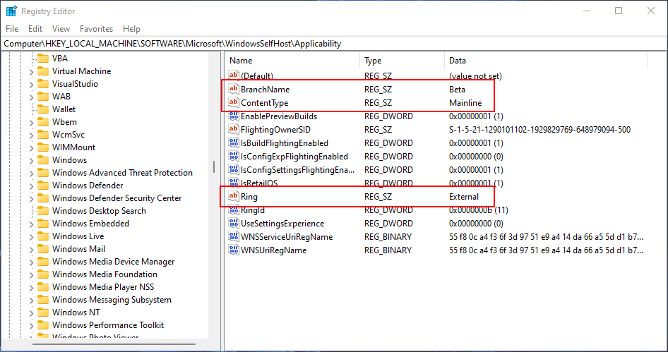Click the registry path address bar
Image resolution: width=668 pixels, height=352 pixels.
pyautogui.click(x=333, y=44)
